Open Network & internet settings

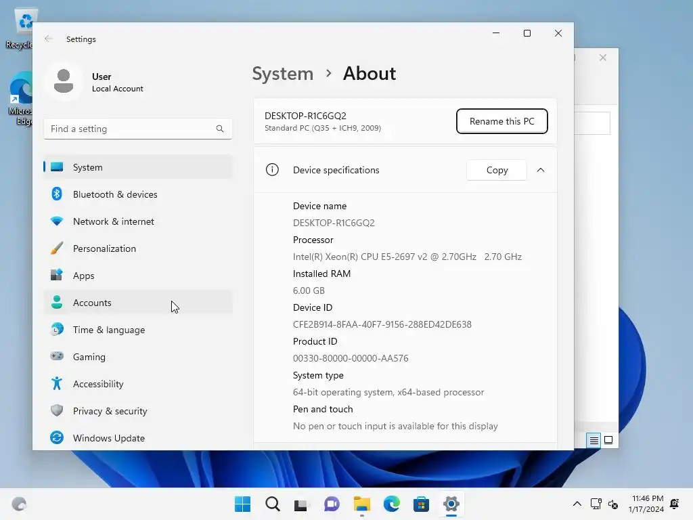point(138,221)
